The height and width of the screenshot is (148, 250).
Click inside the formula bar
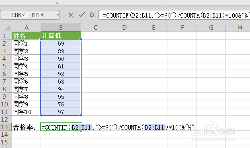[174, 15]
